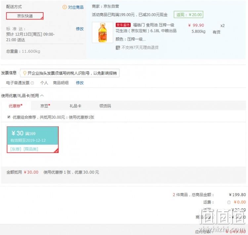Switch to the 礼品卡 tab
Screen dimensions: 248x235
[x=75, y=106]
